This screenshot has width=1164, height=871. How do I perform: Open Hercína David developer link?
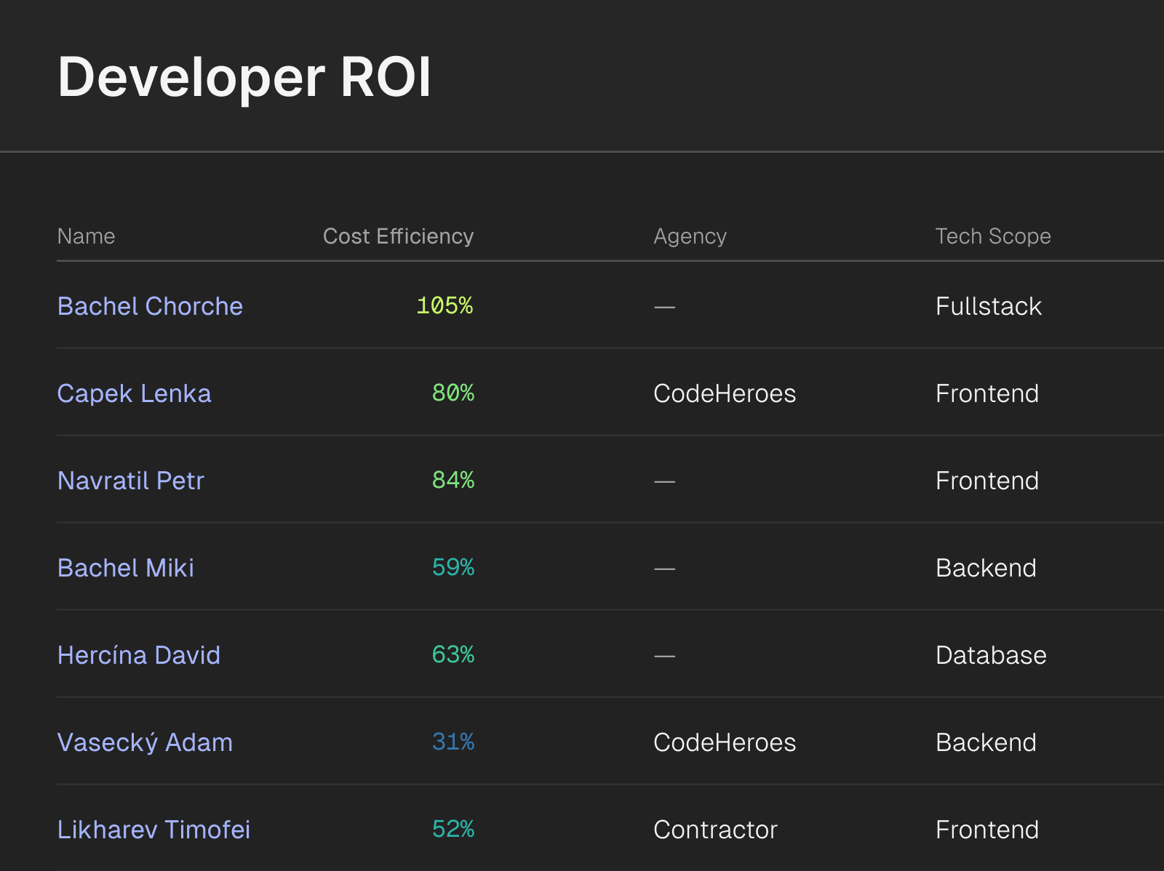pos(138,655)
